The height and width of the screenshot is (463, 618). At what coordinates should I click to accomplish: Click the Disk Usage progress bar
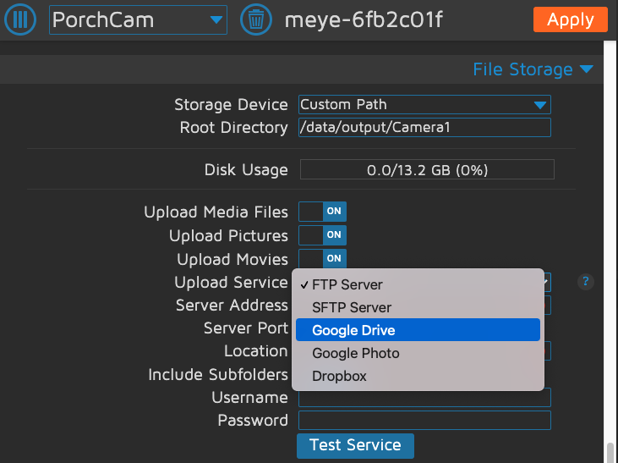427,170
